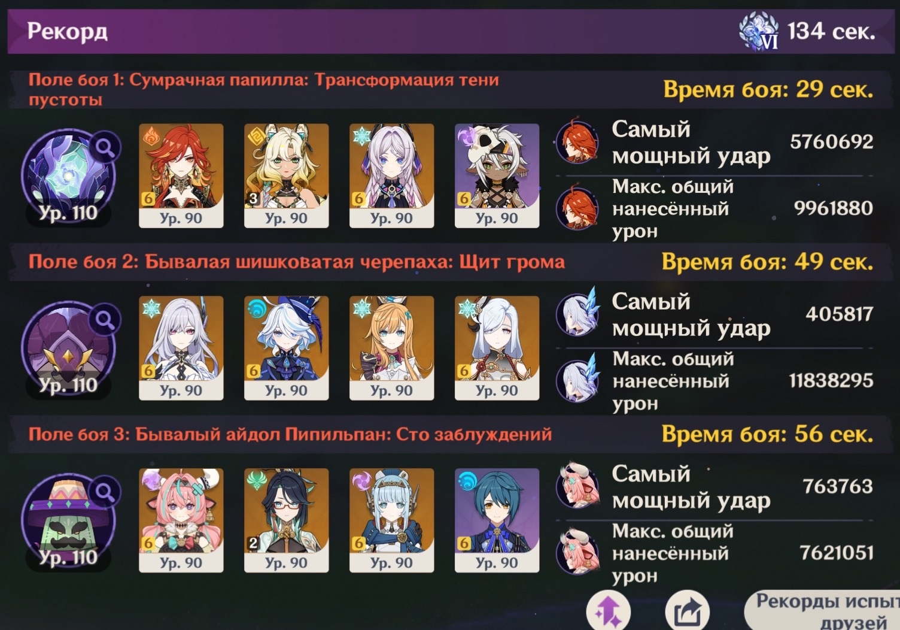Choose the skull-hat Electro character card

[497, 176]
